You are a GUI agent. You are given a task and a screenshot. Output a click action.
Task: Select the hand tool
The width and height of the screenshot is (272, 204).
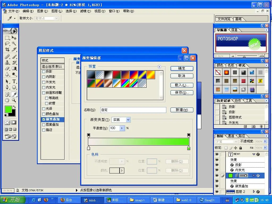click(7, 100)
